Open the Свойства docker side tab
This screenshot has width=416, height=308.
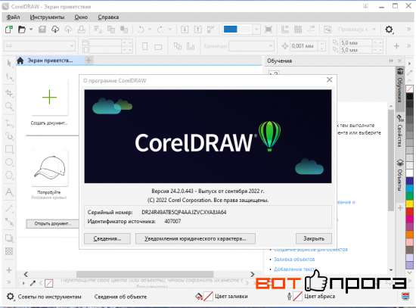pyautogui.click(x=400, y=131)
